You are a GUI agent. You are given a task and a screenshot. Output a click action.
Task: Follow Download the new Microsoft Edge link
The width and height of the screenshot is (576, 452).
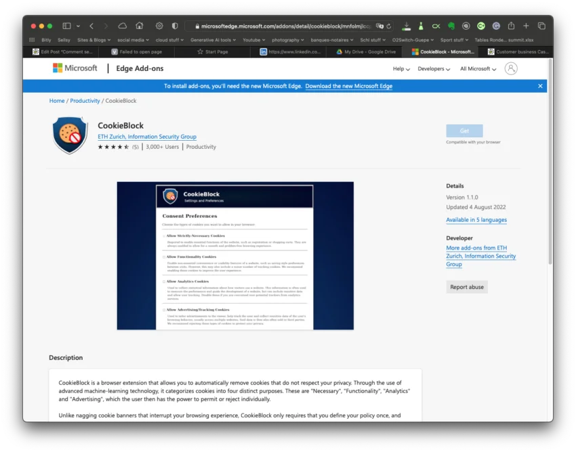pyautogui.click(x=348, y=86)
